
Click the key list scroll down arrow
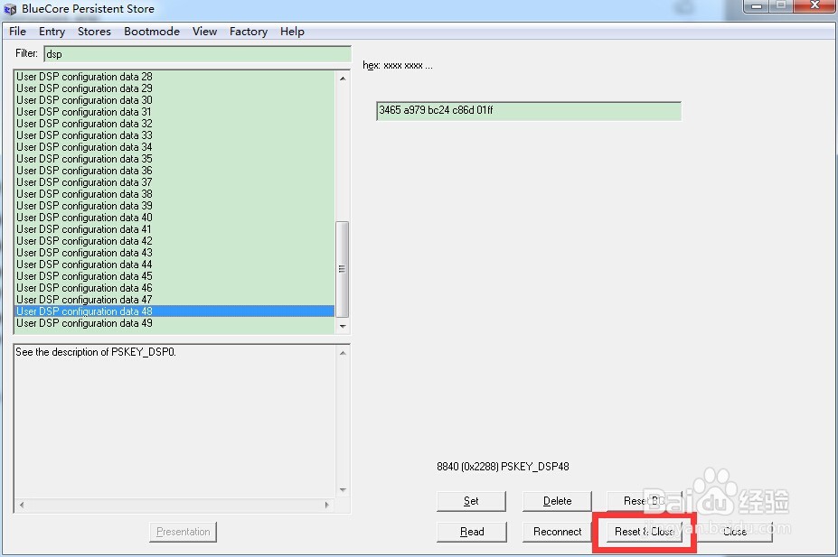pos(343,326)
